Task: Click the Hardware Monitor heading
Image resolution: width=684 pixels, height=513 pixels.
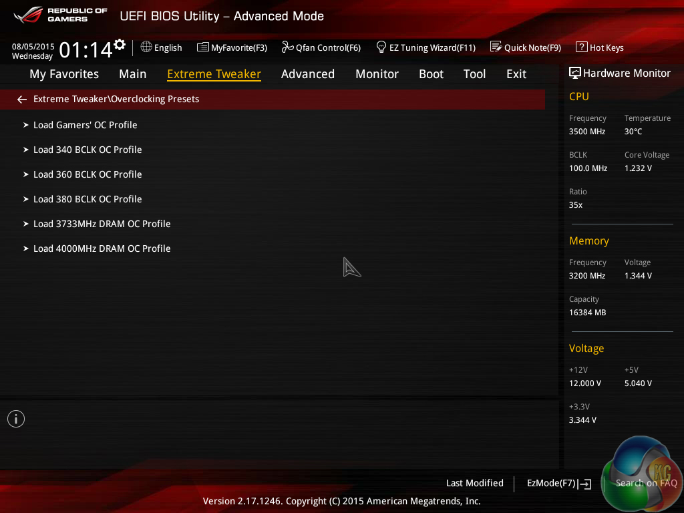Action: (x=627, y=73)
